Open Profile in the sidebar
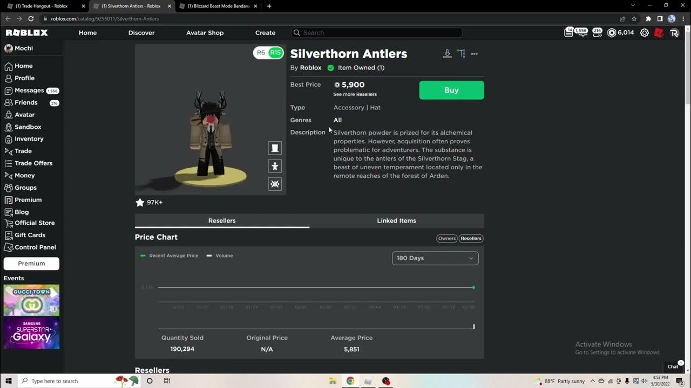This screenshot has width=691, height=388. 19,78
